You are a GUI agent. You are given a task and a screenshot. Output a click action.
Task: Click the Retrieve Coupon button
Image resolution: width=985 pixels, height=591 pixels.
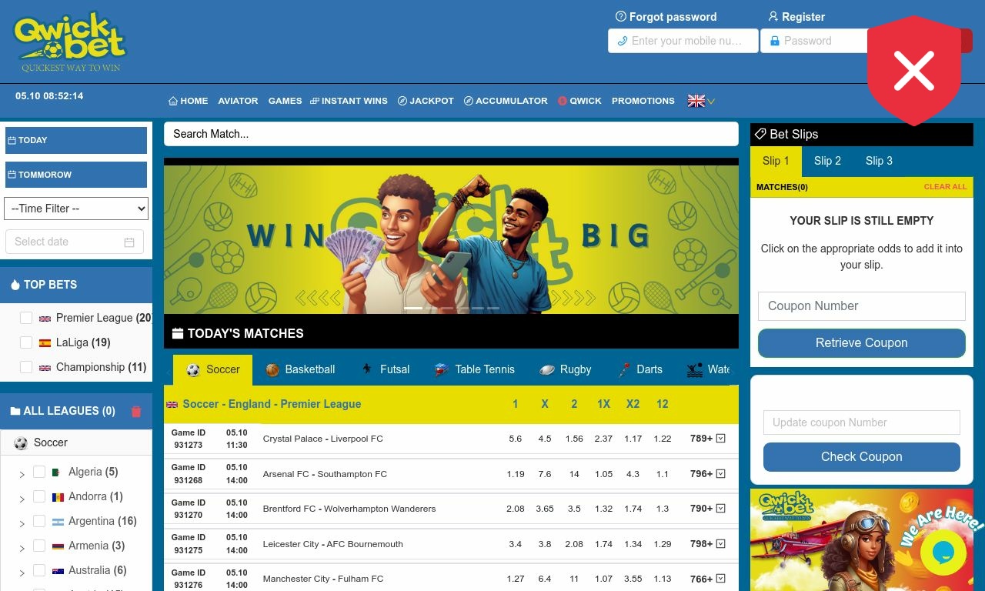coord(861,343)
